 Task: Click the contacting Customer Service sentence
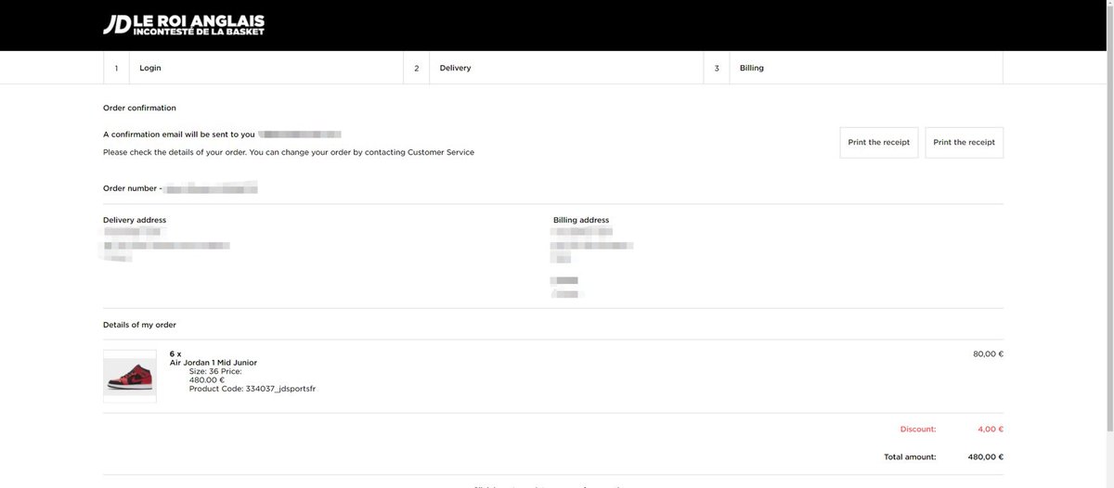pos(289,152)
